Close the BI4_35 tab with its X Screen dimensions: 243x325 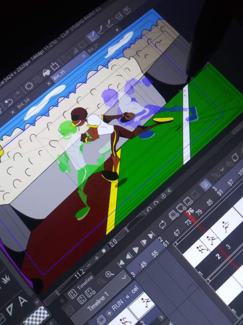(x=84, y=56)
